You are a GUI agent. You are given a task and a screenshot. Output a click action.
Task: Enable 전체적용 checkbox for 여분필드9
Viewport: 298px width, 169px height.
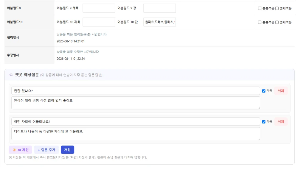pos(277,8)
